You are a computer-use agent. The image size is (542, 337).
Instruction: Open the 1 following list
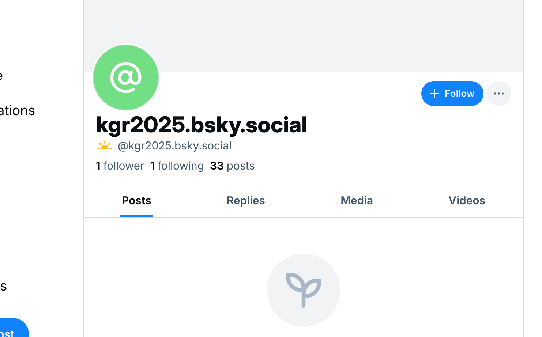(177, 166)
